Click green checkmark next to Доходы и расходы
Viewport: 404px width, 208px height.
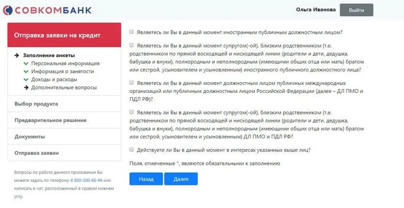pos(26,79)
